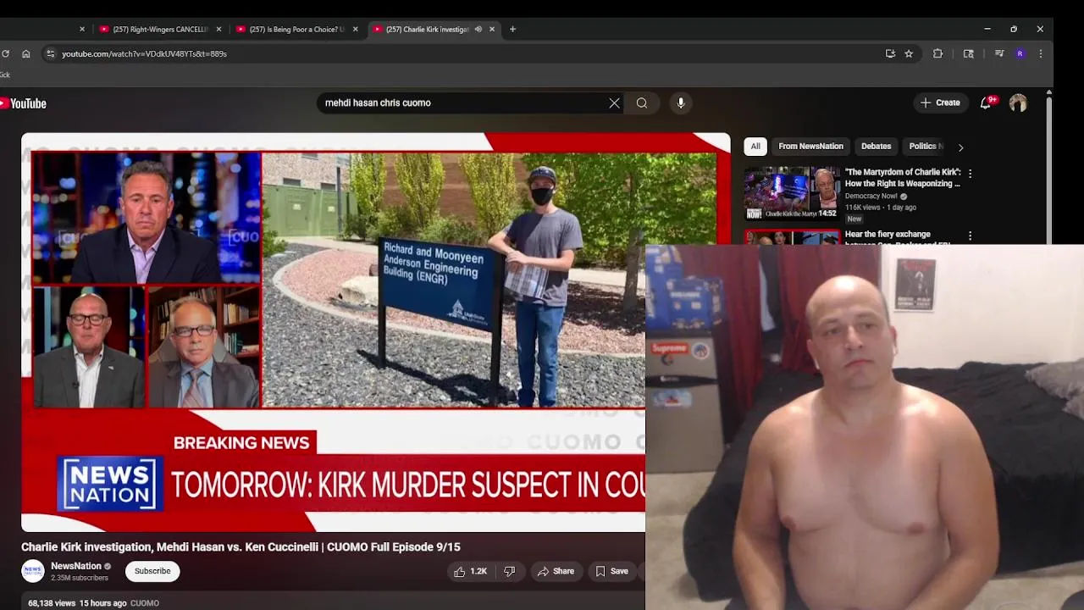Image resolution: width=1084 pixels, height=610 pixels.
Task: More options for Martyrdom of Charlie Kirk video
Action: point(971,174)
